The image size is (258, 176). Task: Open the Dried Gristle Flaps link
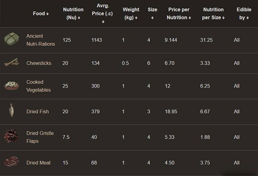click(40, 137)
